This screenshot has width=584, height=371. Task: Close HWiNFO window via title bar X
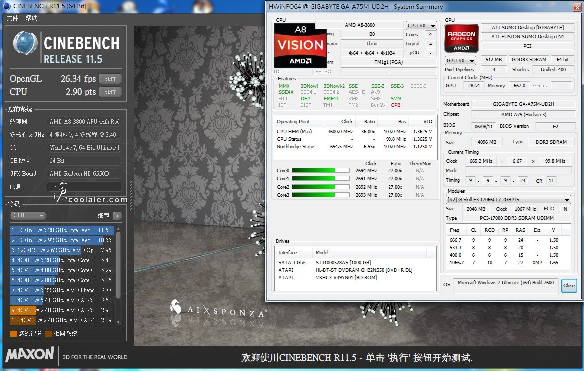pos(578,6)
